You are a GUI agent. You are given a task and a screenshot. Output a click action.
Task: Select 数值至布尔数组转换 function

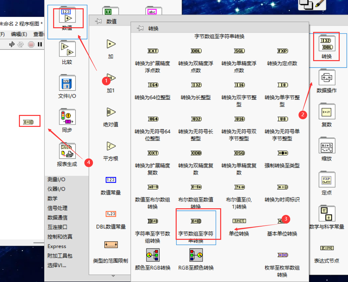pyautogui.click(x=153, y=187)
